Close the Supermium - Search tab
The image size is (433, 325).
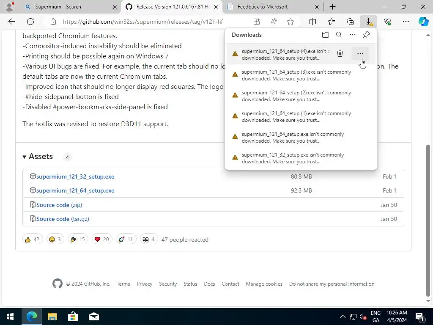115,7
